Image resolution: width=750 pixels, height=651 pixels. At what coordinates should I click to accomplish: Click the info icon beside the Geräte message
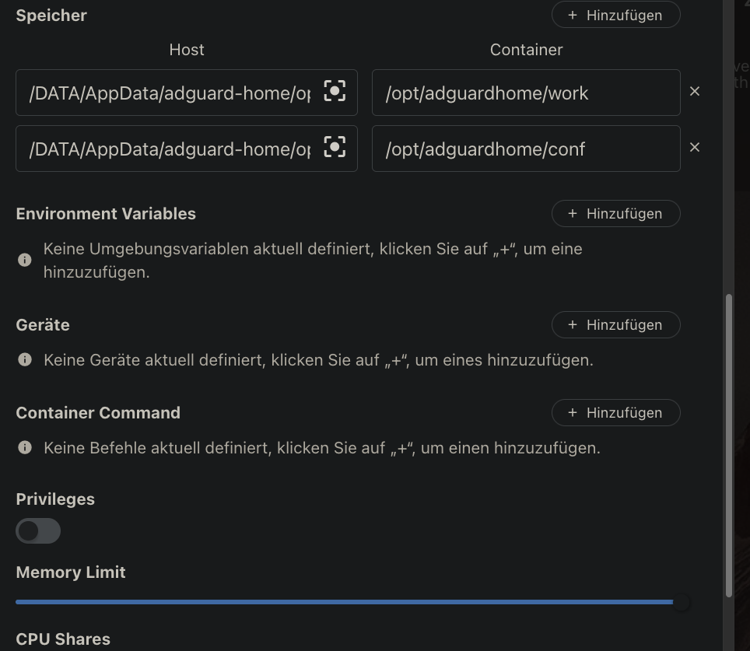coord(24,359)
